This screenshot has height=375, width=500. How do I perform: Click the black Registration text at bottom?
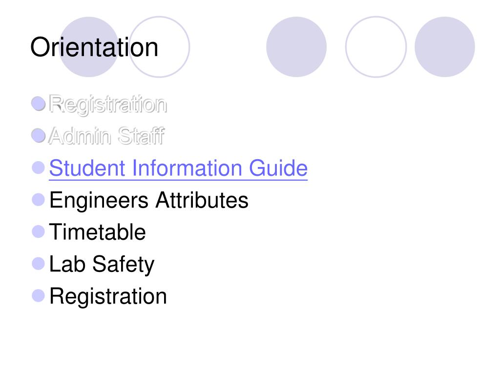[108, 297]
